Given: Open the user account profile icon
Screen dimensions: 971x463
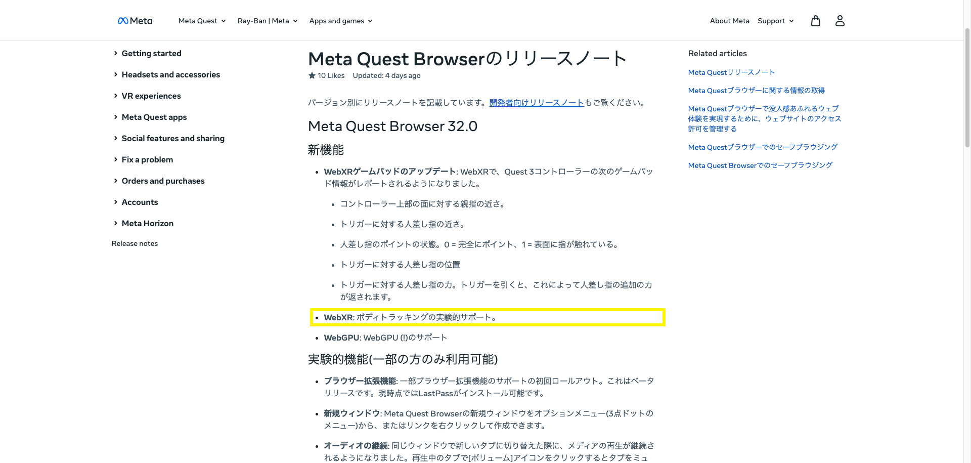Looking at the screenshot, I should pos(840,21).
